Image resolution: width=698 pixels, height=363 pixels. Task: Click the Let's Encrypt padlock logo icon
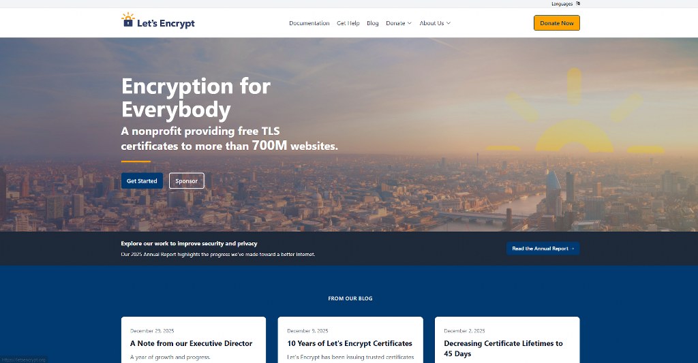[127, 20]
